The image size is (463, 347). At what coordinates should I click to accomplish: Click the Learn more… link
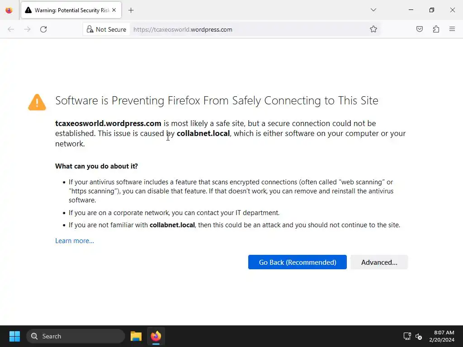[x=75, y=241]
